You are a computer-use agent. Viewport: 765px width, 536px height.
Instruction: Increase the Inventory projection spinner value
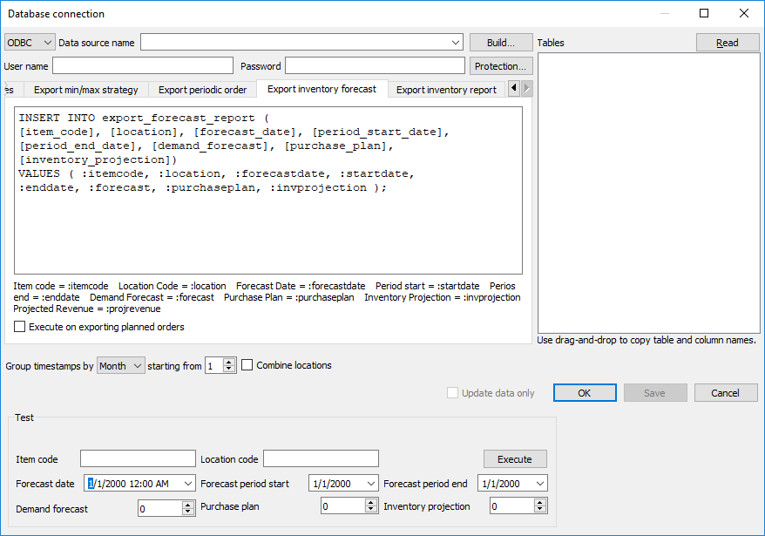tap(540, 502)
